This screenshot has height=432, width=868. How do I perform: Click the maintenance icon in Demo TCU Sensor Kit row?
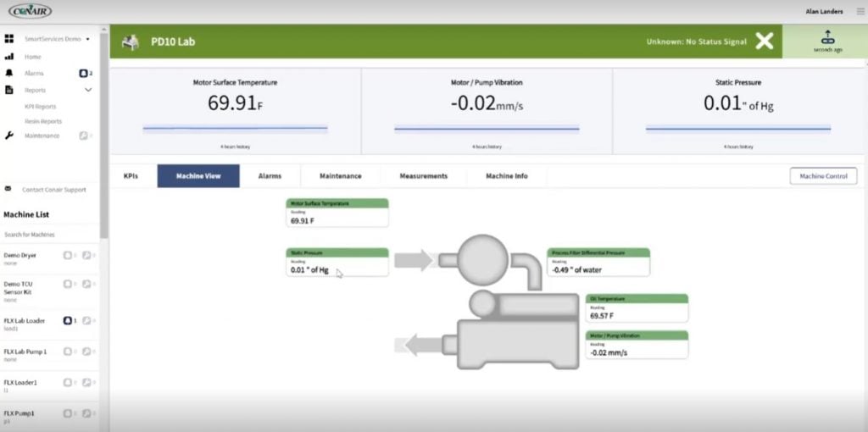tap(86, 284)
